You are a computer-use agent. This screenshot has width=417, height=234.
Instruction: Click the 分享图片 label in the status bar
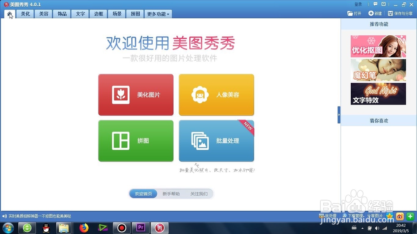pyautogui.click(x=375, y=216)
